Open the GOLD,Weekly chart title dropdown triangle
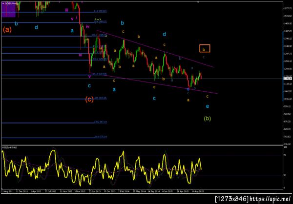This screenshot has width=293, height=204. click(3, 3)
